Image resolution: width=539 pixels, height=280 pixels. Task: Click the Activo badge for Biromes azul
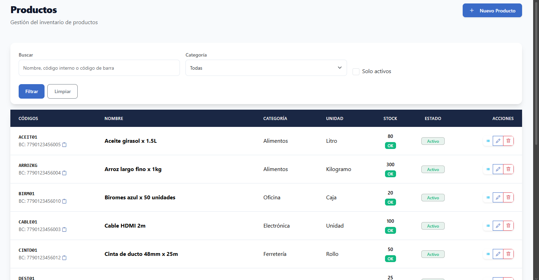pos(433,198)
